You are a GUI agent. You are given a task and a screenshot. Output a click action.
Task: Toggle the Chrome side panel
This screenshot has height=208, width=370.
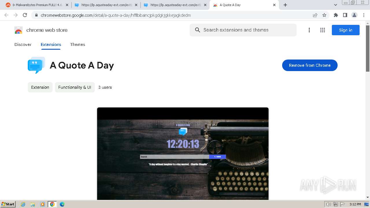pyautogui.click(x=345, y=15)
